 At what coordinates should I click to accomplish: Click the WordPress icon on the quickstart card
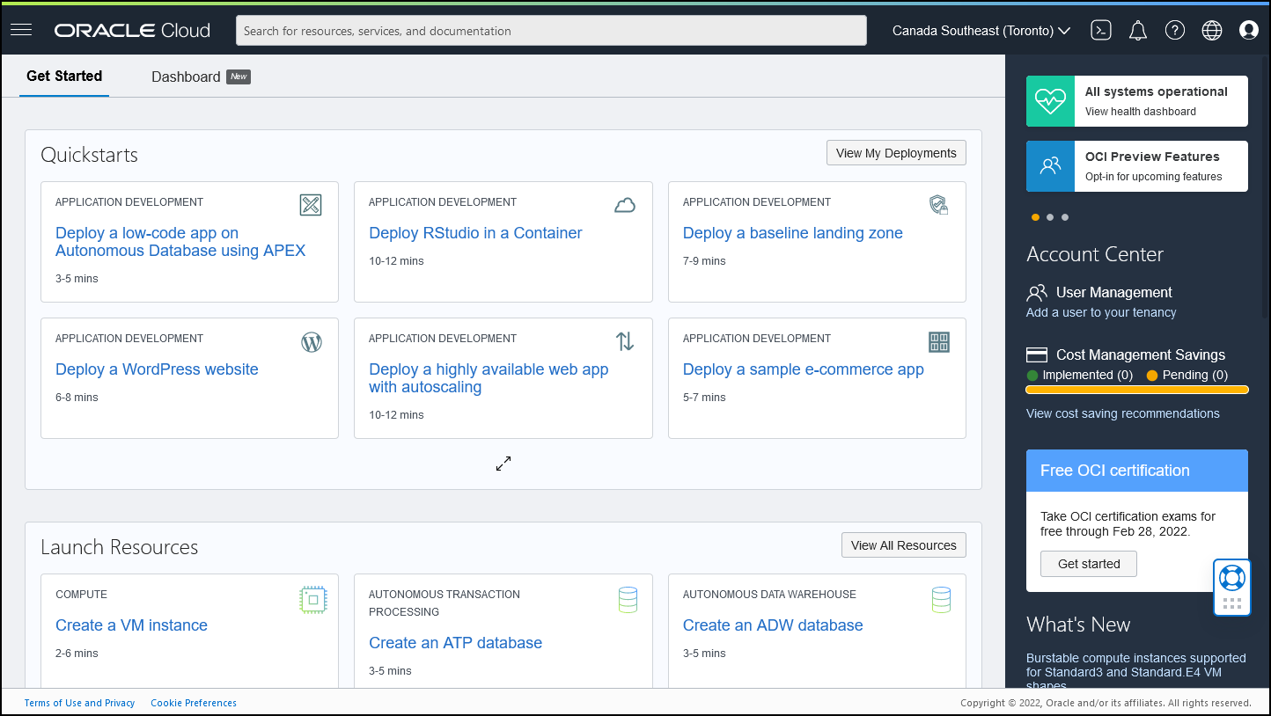point(311,342)
